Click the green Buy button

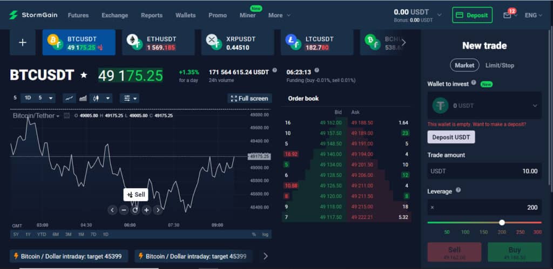point(515,252)
